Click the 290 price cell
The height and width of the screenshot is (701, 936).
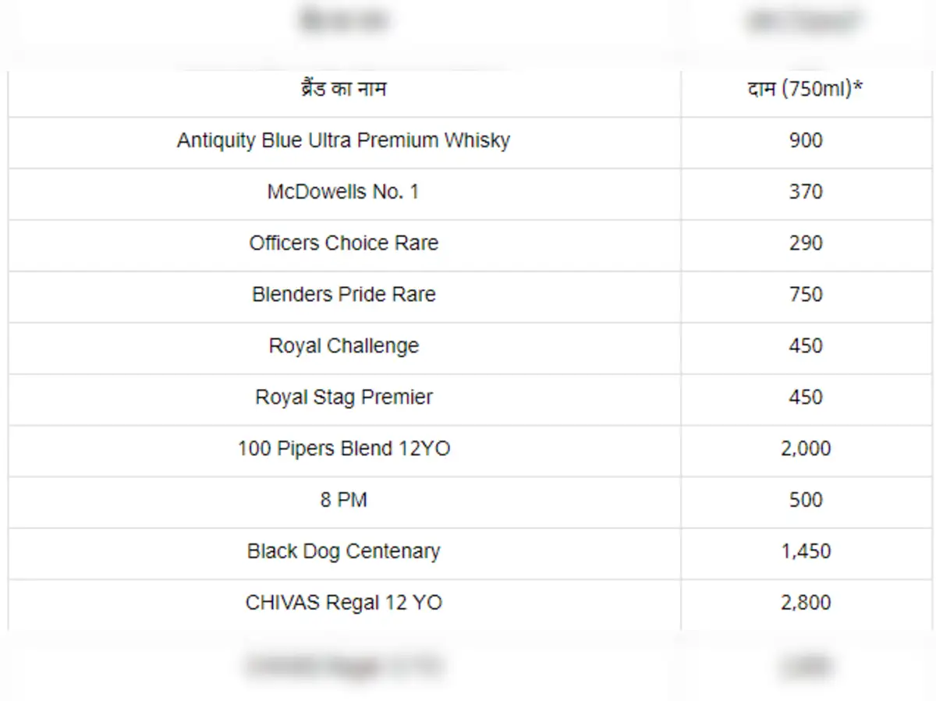pos(805,243)
